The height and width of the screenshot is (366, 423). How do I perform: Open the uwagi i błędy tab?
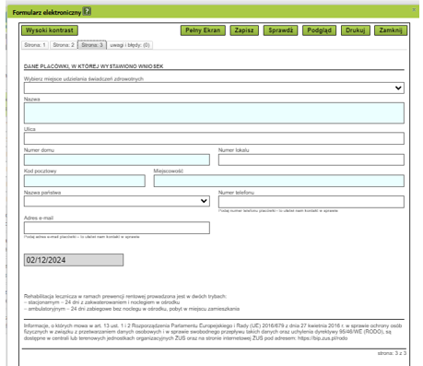click(x=130, y=45)
